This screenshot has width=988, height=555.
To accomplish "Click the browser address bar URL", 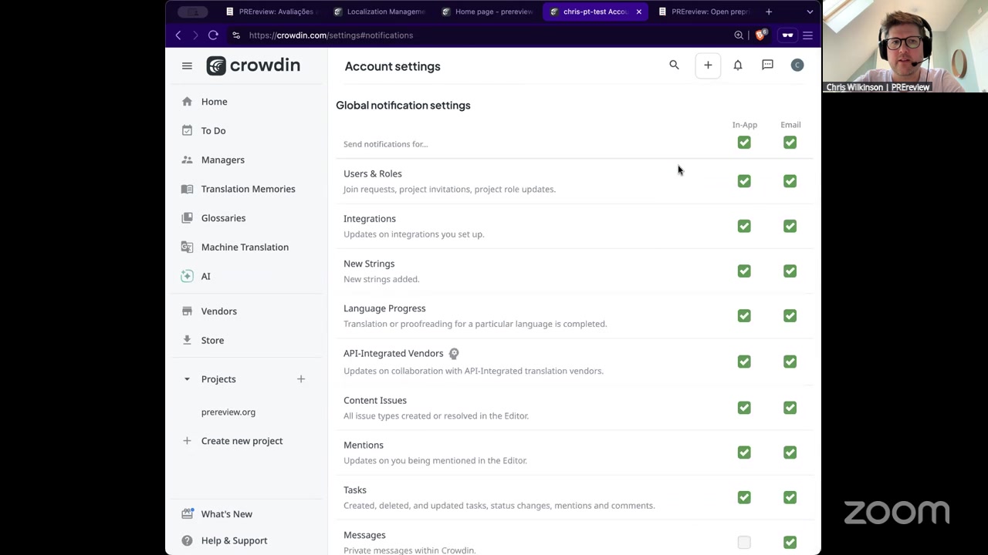I will [x=331, y=35].
